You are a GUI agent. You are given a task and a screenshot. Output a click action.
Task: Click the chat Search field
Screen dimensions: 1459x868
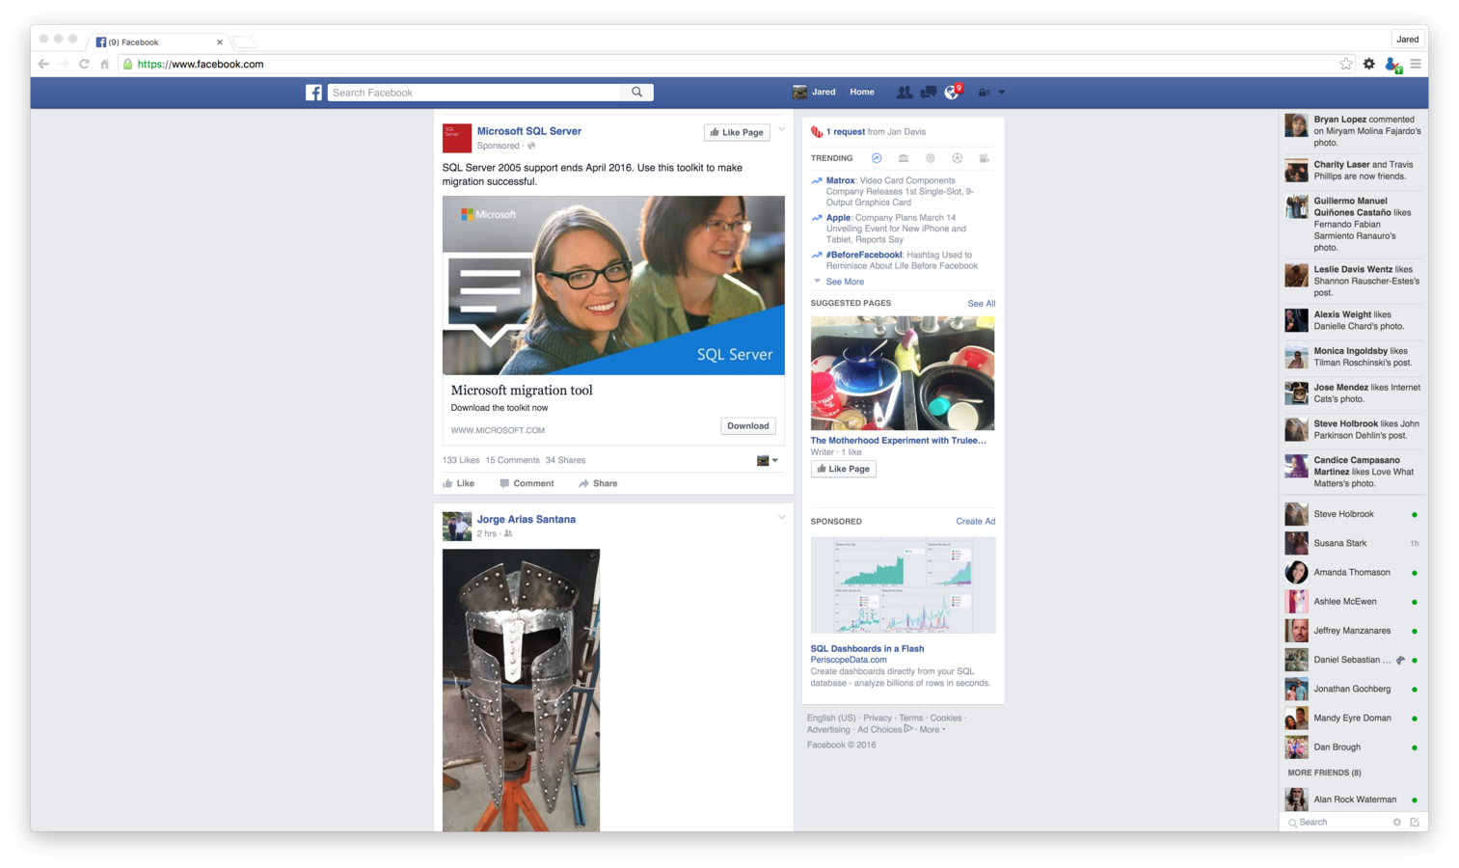[x=1337, y=823]
